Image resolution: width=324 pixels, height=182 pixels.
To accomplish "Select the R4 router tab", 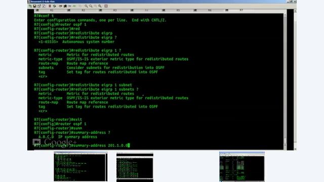I will pyautogui.click(x=146, y=10).
